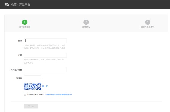Click the 完善开发者资料 step label
The width and height of the screenshot is (170, 112).
(x=148, y=27)
